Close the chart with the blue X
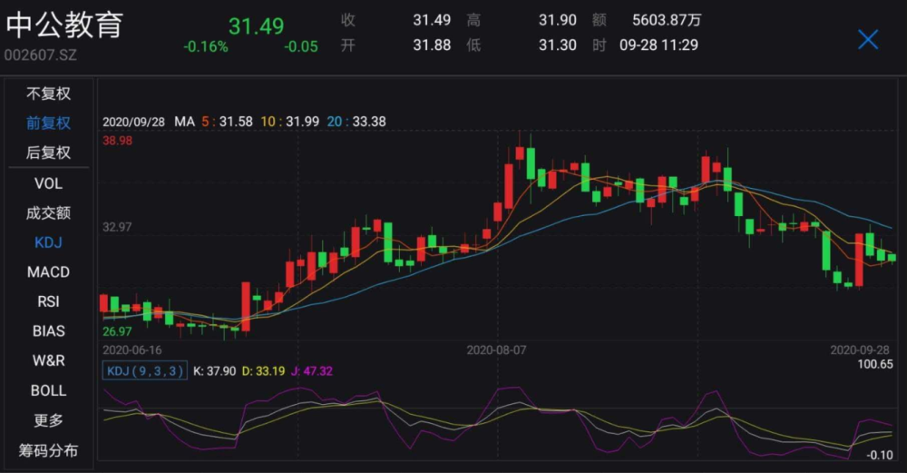The width and height of the screenshot is (907, 473). 868,40
